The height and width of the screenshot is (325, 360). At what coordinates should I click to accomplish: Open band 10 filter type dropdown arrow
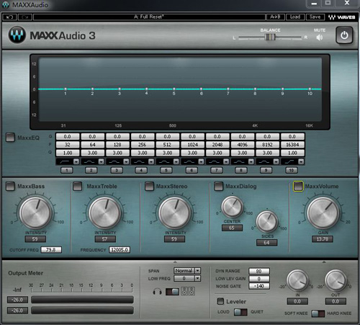point(301,161)
